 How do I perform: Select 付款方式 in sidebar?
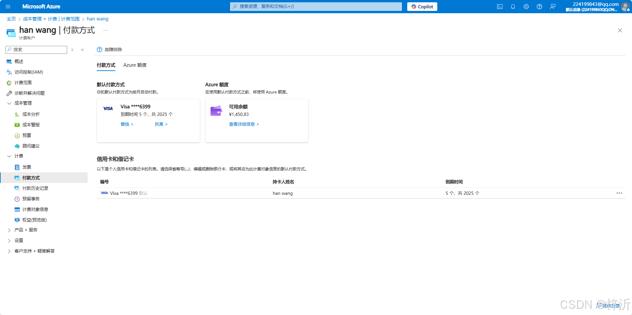pyautogui.click(x=44, y=178)
